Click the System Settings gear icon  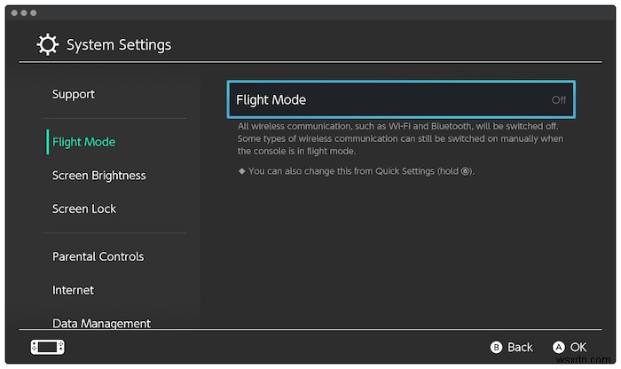[x=47, y=44]
